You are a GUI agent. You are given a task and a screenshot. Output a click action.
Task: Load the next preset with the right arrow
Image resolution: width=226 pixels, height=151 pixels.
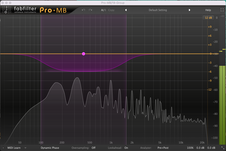(189, 10)
